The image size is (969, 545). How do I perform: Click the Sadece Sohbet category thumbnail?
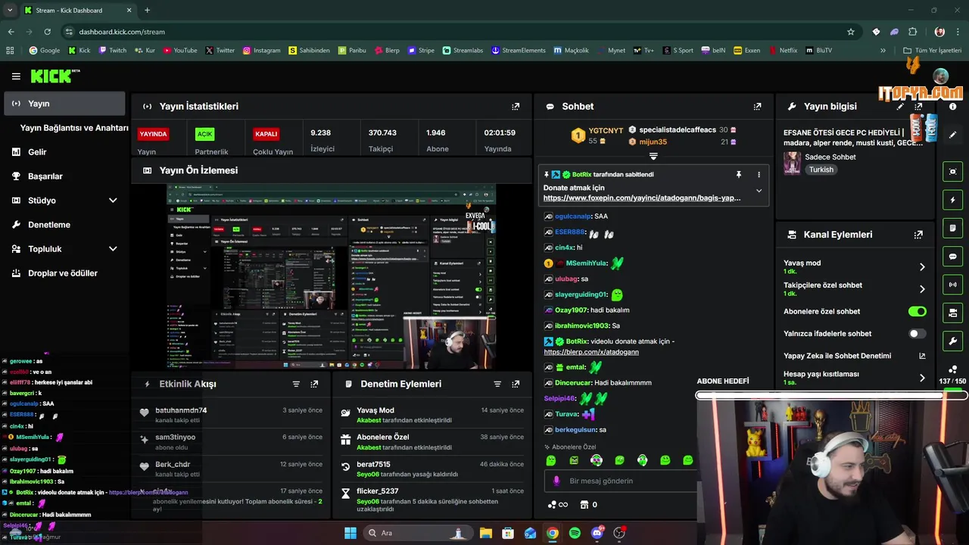click(792, 163)
